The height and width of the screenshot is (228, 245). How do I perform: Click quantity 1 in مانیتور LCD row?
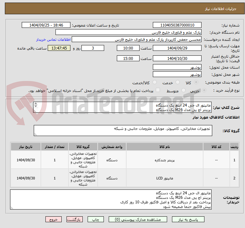(x=55, y=178)
